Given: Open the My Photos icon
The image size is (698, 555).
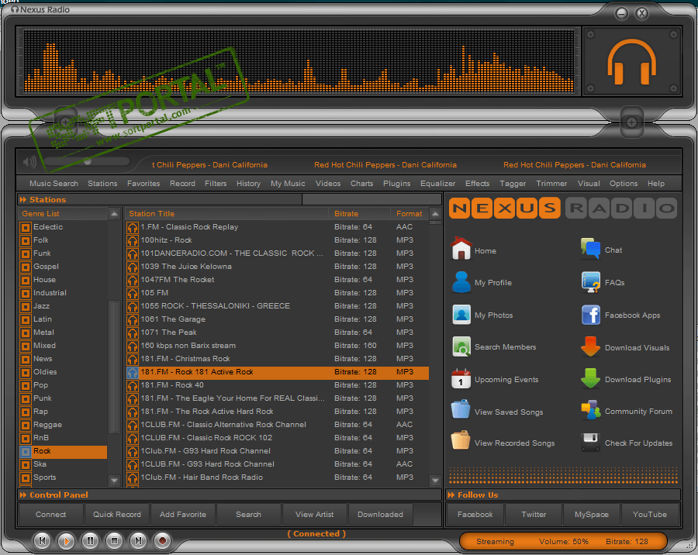Looking at the screenshot, I should point(461,315).
